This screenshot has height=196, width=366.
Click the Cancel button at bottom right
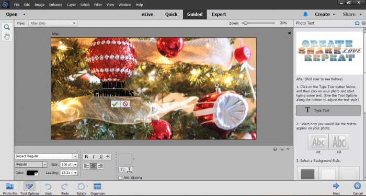pos(357,189)
